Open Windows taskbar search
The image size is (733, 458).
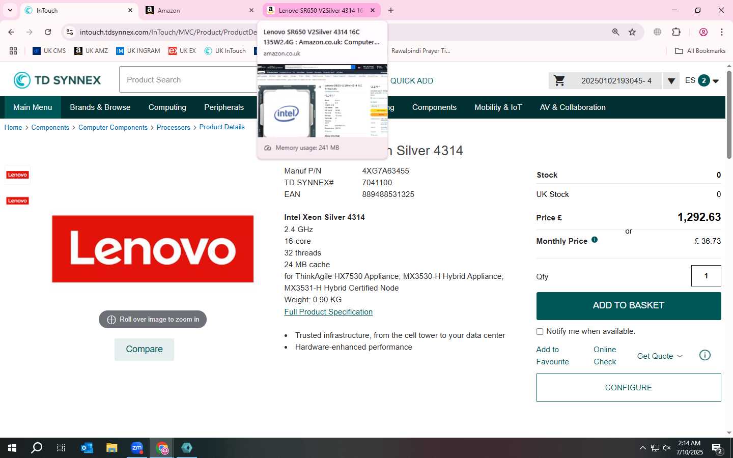coord(37,448)
